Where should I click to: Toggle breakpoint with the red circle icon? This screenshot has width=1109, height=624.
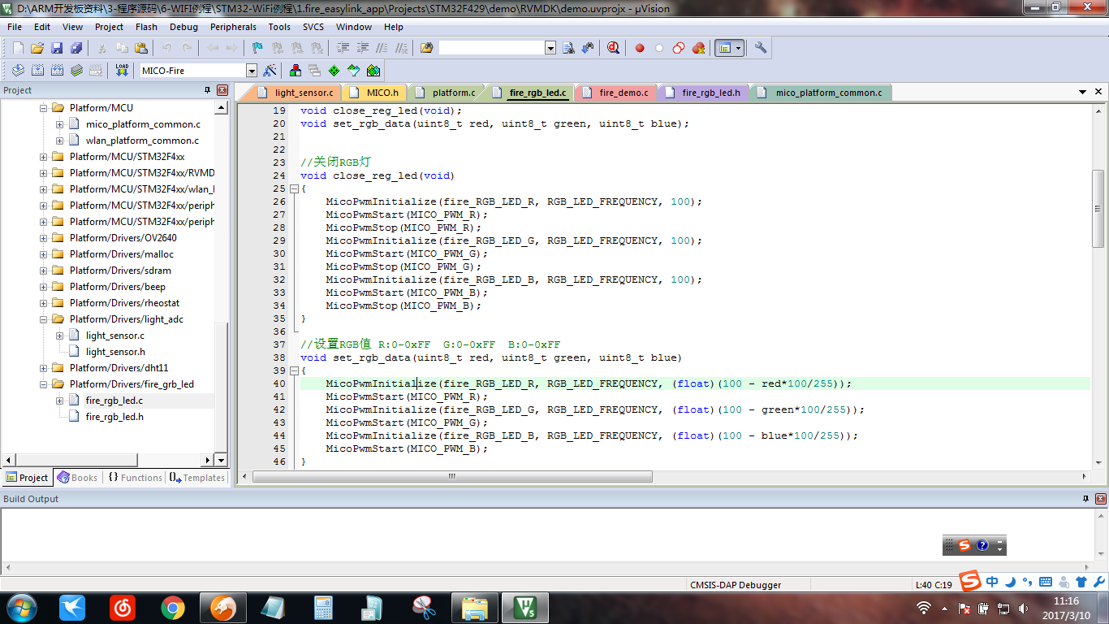640,48
